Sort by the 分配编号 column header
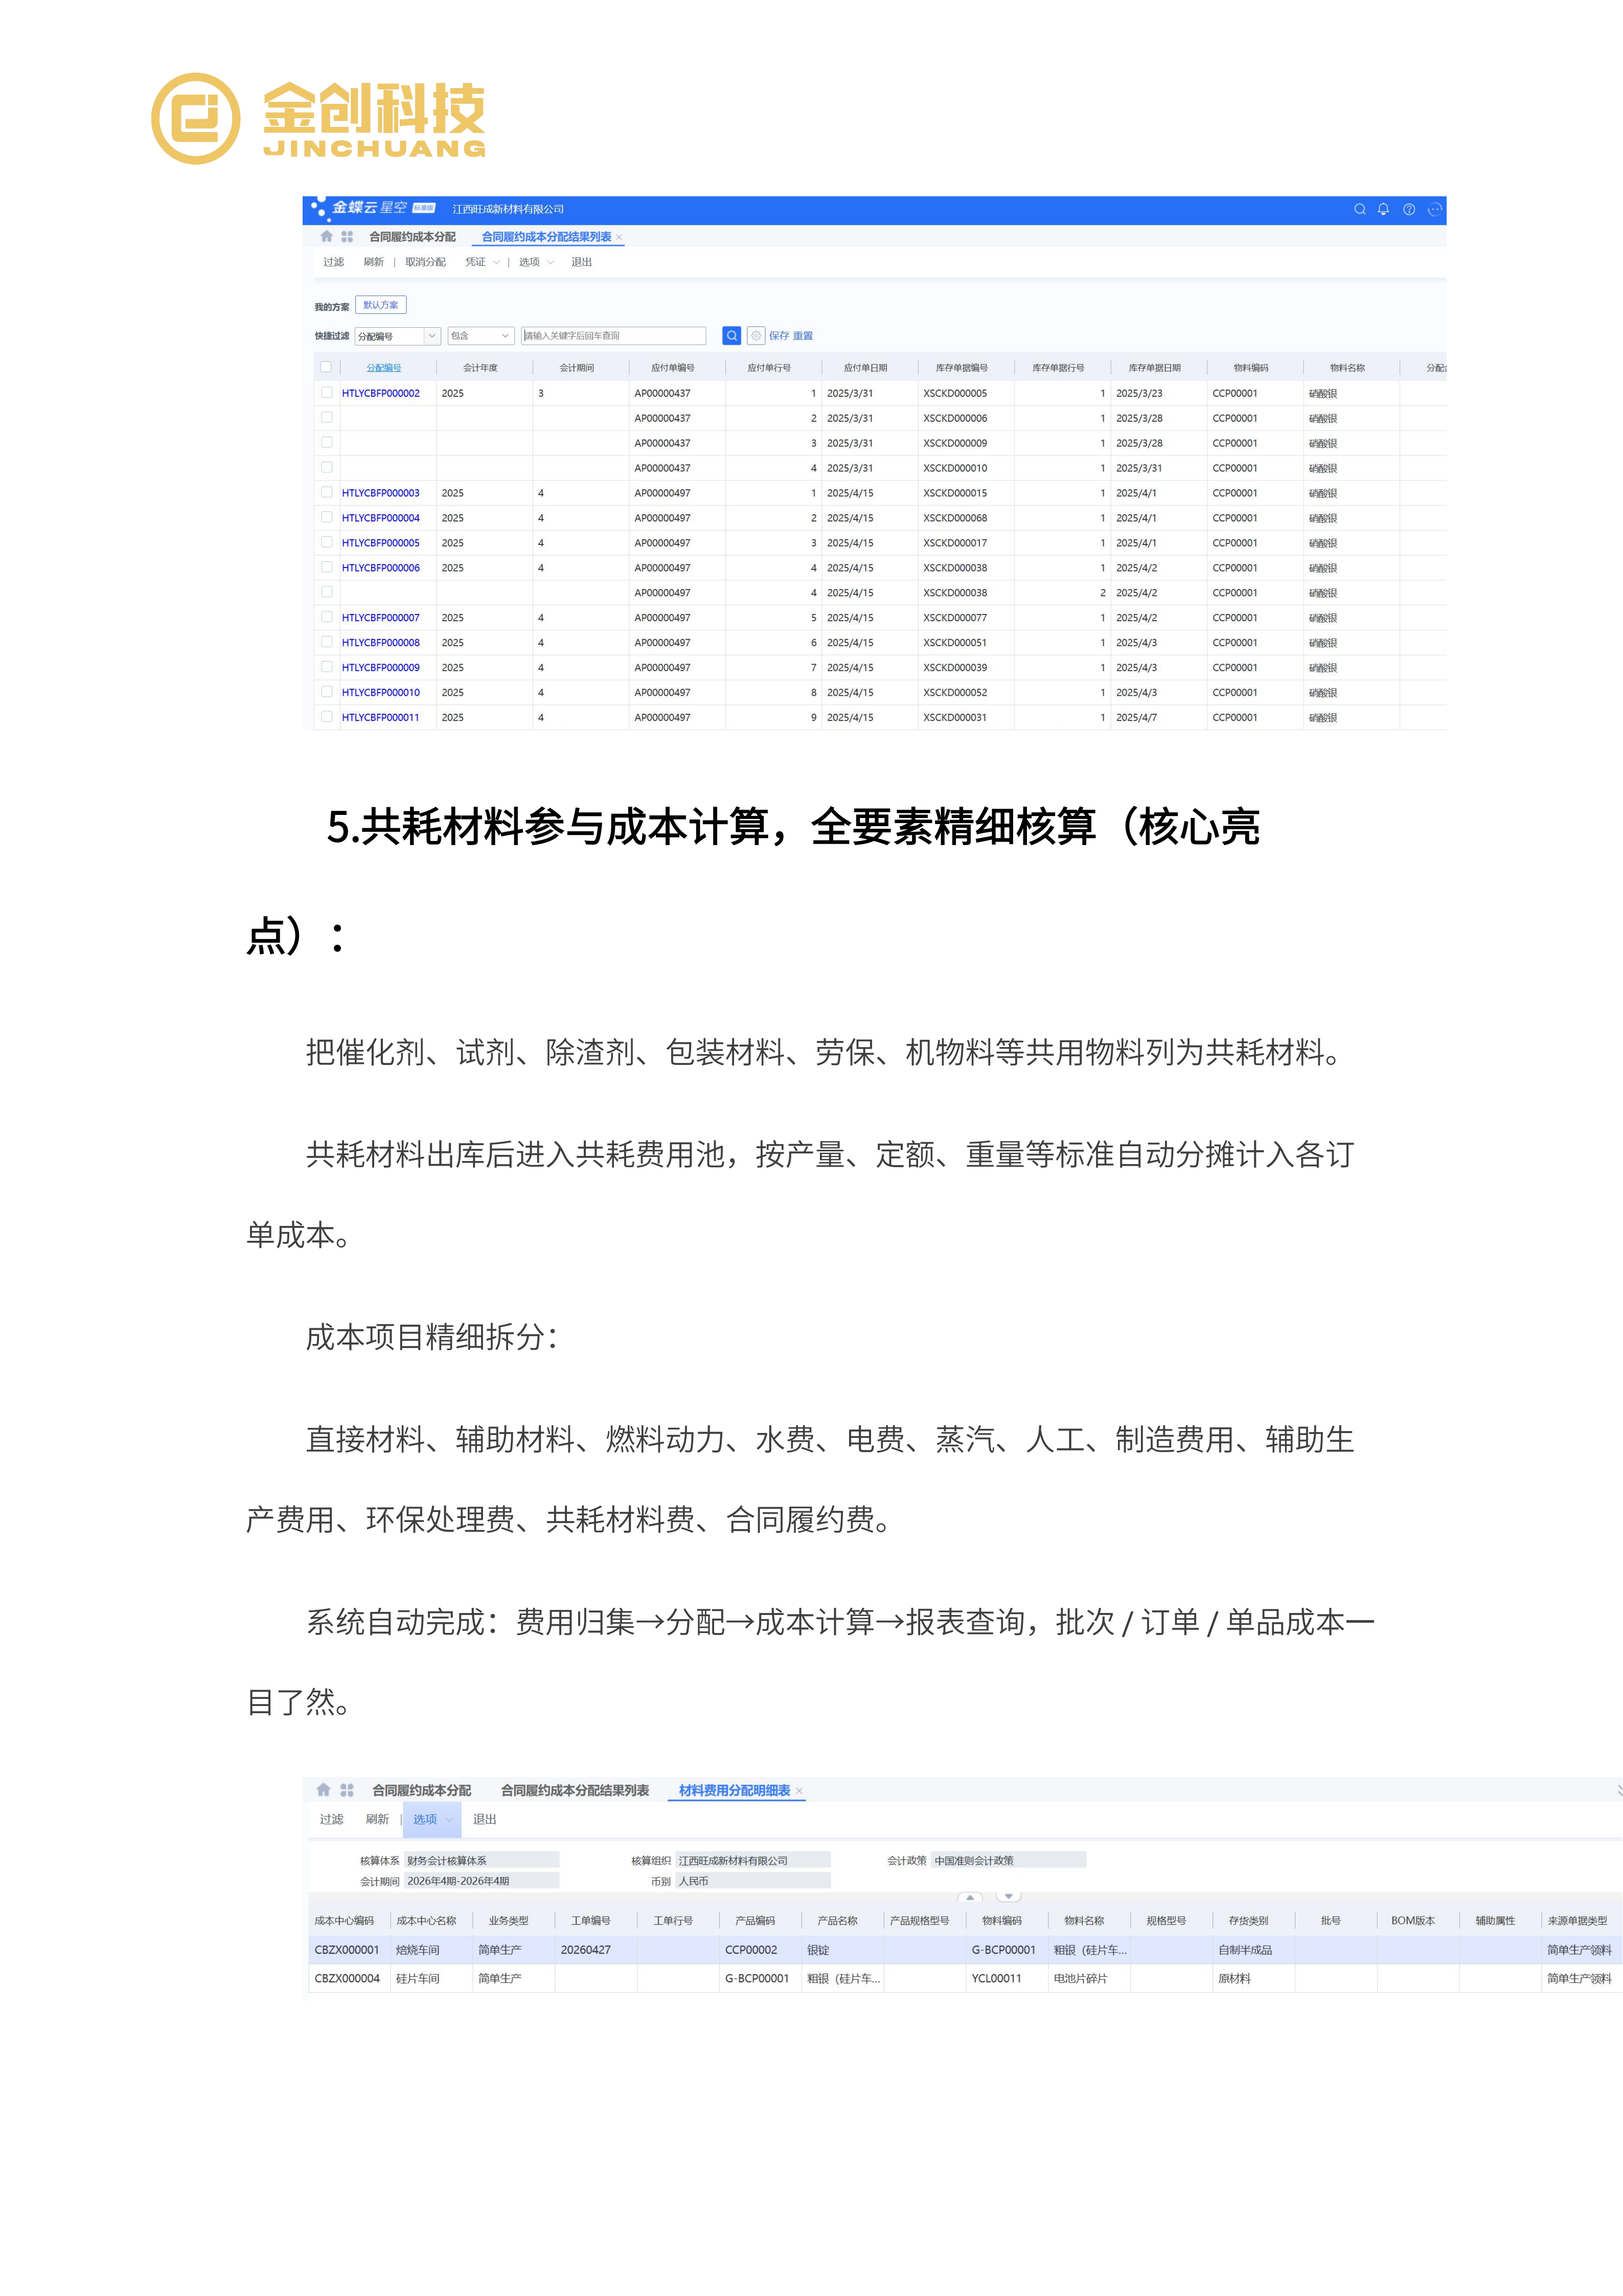Screen dimensions: 1623x2296 (384, 368)
